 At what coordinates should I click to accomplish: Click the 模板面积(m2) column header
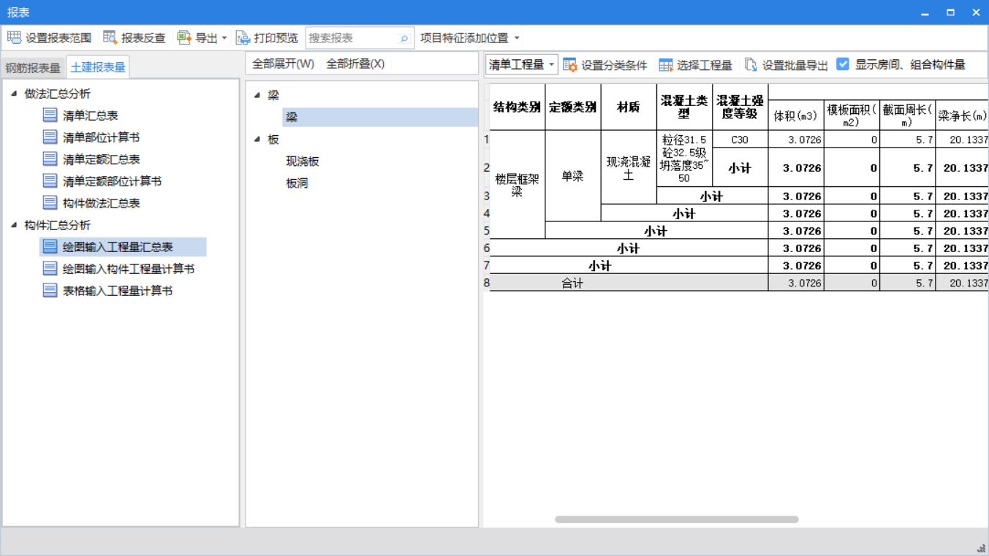pos(852,115)
